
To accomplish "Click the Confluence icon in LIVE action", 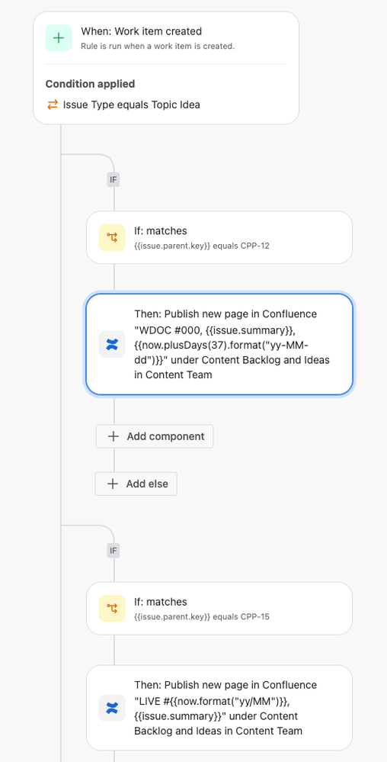I will (x=112, y=708).
